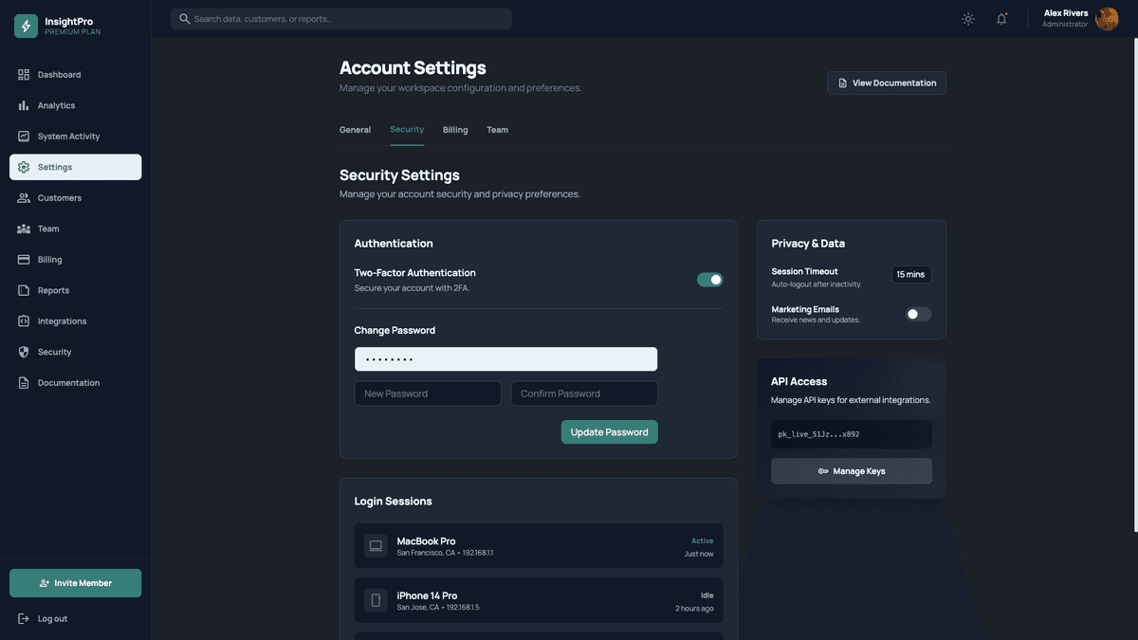This screenshot has height=640, width=1138.
Task: Open the Team settings tab
Action: tap(498, 130)
